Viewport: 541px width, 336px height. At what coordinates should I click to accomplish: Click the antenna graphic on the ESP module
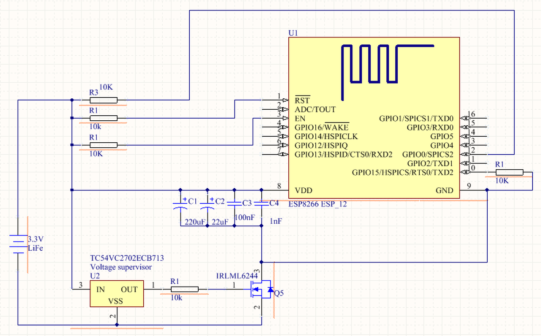click(x=387, y=70)
